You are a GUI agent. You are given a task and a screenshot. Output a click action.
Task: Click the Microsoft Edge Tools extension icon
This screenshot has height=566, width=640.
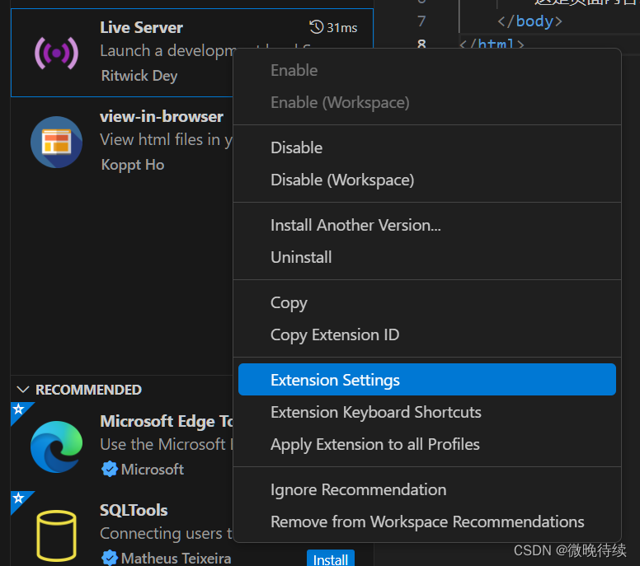click(x=56, y=447)
